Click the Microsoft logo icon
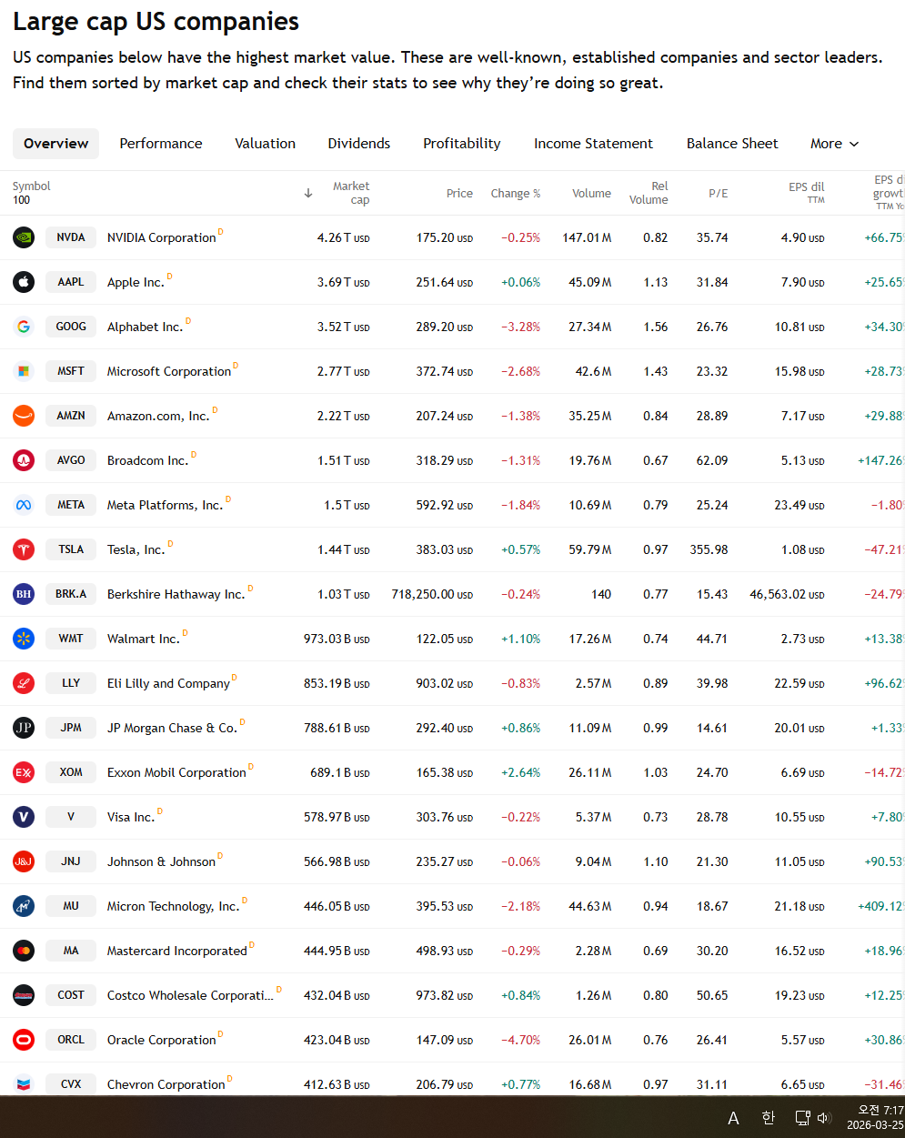Screen dimensions: 905x1138 [24, 371]
